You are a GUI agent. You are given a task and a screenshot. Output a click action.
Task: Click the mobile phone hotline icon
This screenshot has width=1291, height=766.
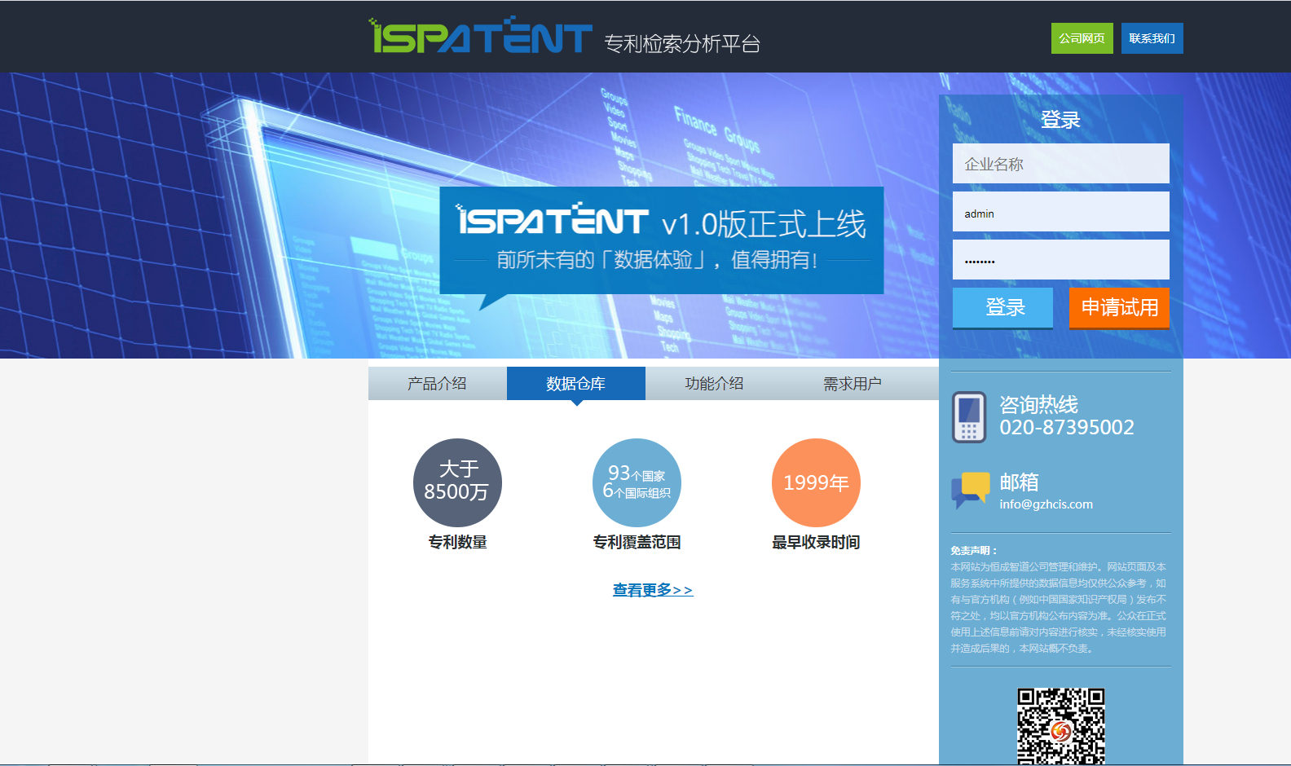pyautogui.click(x=969, y=417)
